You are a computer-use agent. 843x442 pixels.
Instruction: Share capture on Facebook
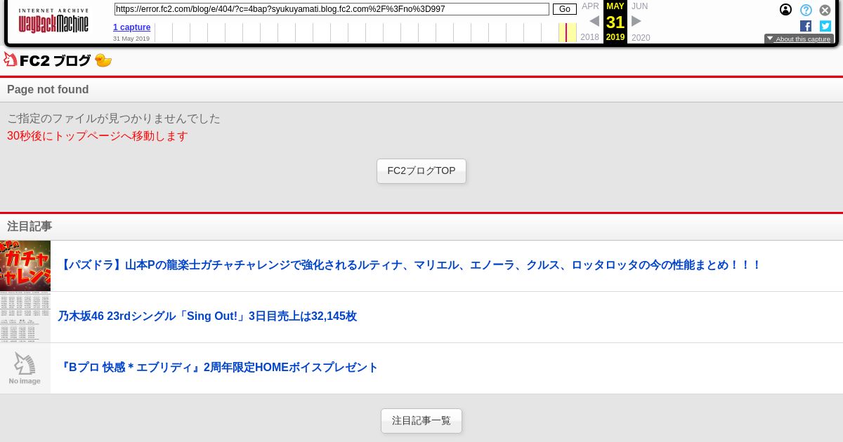coord(806,26)
